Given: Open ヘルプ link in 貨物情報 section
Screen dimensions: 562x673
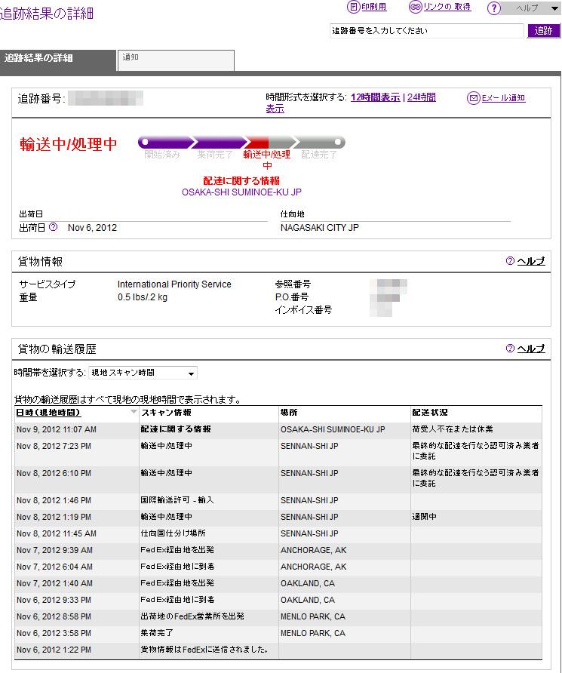Looking at the screenshot, I should 531,261.
